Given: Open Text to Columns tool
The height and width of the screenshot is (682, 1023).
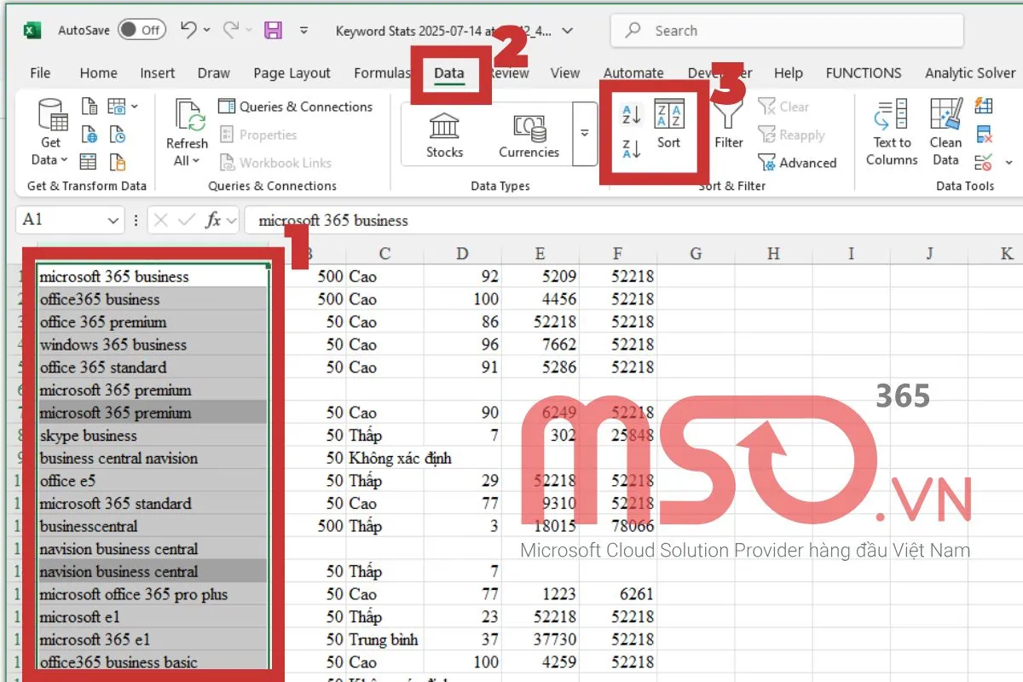Looking at the screenshot, I should tap(892, 132).
